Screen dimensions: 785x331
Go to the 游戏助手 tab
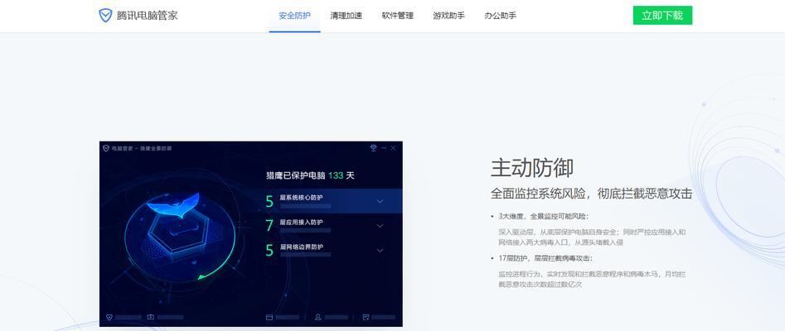coord(448,16)
